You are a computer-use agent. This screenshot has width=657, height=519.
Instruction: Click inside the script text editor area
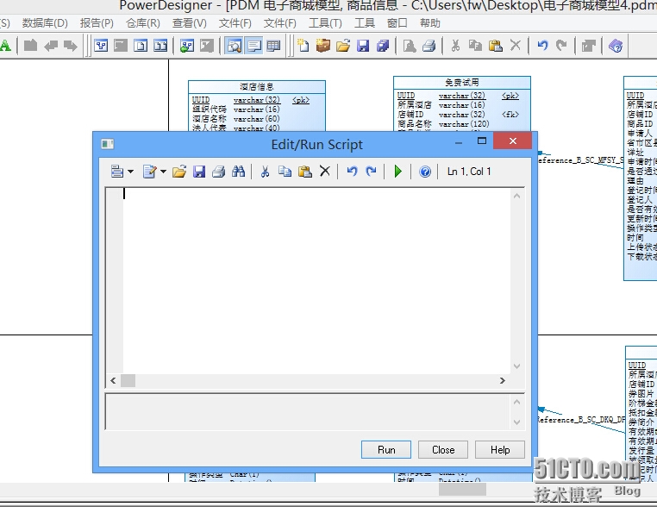tap(316, 281)
